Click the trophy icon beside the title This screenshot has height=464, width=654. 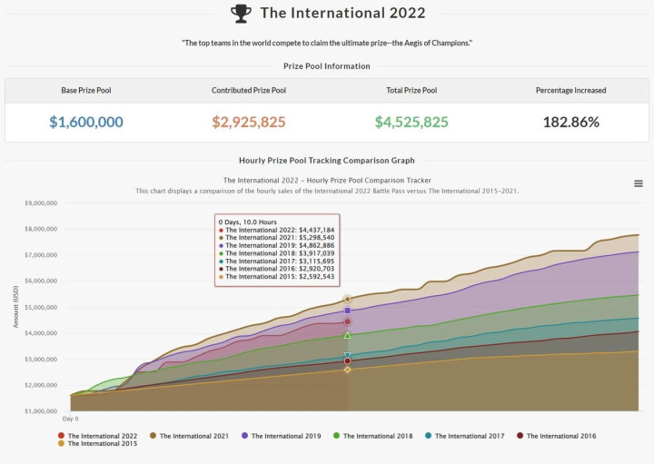point(241,14)
